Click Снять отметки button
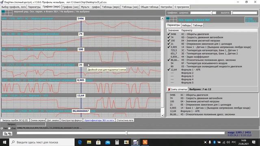This screenshot has height=146, width=260. coord(177,89)
